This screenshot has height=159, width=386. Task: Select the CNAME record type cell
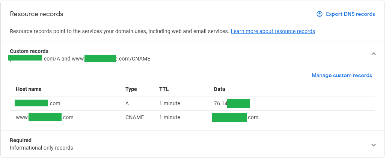[134, 117]
